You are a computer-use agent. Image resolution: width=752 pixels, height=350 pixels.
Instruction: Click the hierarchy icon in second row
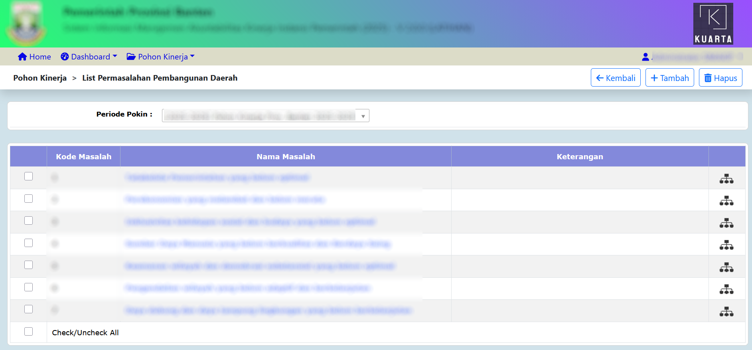click(x=726, y=201)
